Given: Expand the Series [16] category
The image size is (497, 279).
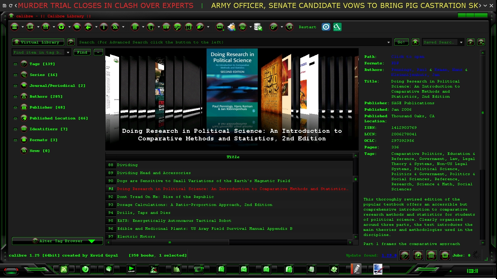Looking at the screenshot, I should tap(15, 75).
